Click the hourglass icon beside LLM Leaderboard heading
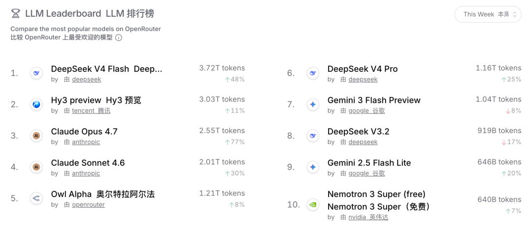The width and height of the screenshot is (532, 226). pos(15,14)
